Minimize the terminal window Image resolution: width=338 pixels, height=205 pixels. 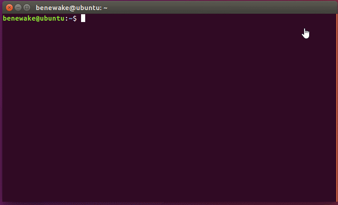[18, 8]
